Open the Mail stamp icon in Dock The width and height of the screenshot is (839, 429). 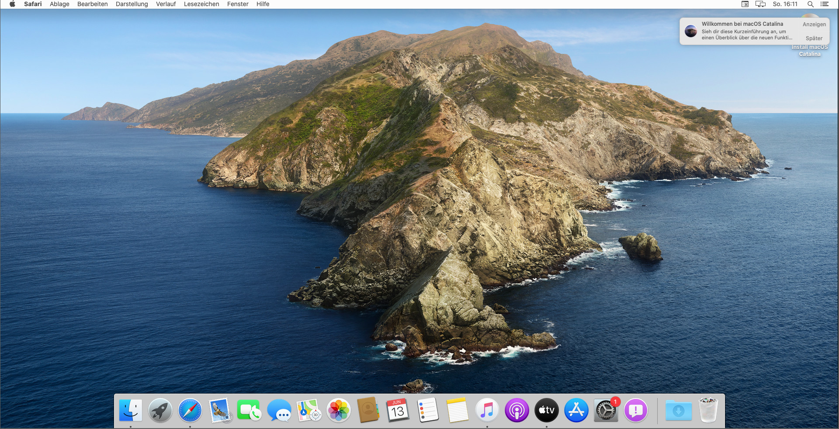pyautogui.click(x=220, y=411)
